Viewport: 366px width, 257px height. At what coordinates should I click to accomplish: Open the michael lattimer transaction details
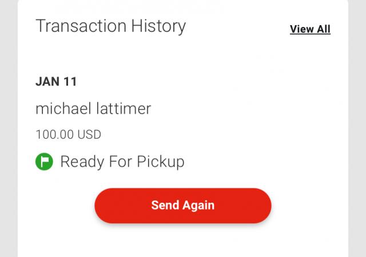[x=93, y=109]
